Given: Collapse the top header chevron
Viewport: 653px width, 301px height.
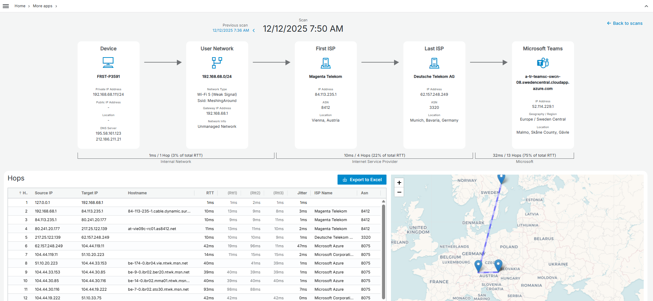Looking at the screenshot, I should (x=646, y=6).
